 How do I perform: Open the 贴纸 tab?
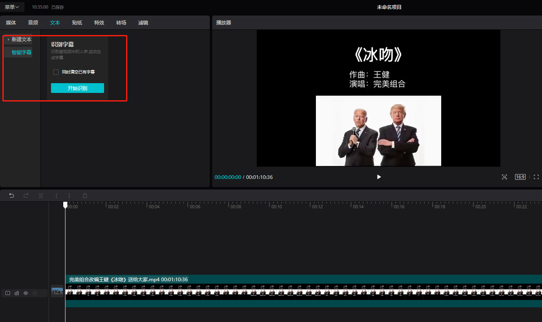(x=77, y=23)
